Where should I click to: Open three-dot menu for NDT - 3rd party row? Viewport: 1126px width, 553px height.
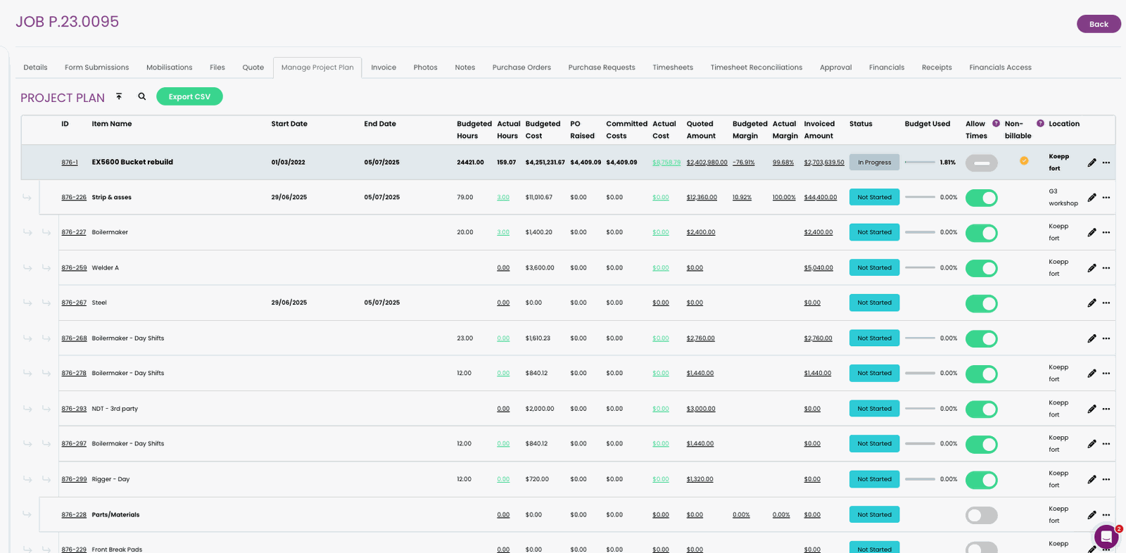(1106, 409)
